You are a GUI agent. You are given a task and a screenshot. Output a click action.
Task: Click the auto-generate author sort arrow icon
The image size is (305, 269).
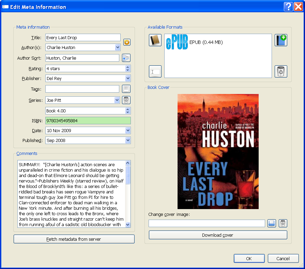point(126,58)
